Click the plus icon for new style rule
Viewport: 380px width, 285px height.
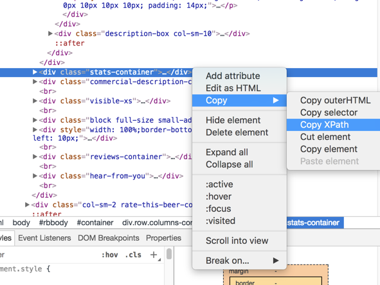(154, 255)
